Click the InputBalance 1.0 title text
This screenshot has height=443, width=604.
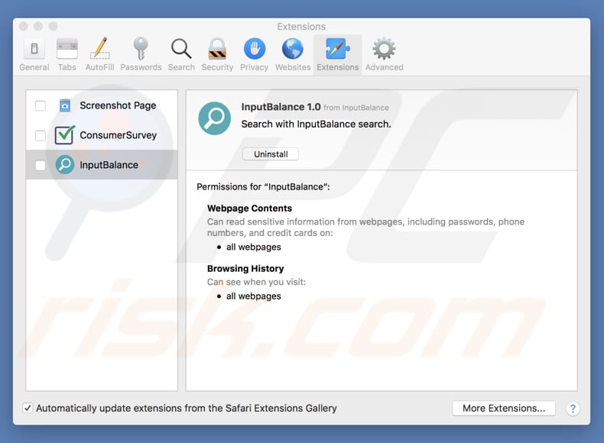click(281, 107)
